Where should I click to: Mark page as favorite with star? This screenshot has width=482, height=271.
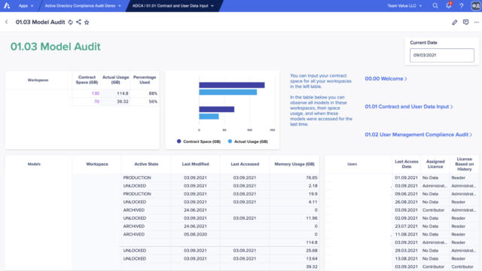87,22
